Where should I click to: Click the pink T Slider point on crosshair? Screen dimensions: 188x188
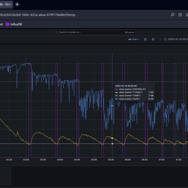pos(112,144)
